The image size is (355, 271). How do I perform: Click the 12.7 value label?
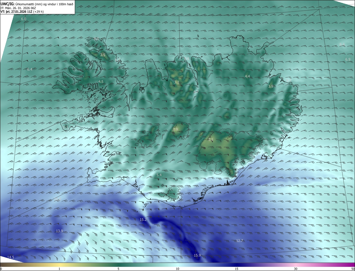tap(240, 241)
